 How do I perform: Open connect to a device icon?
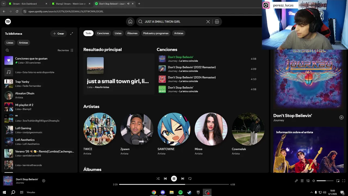308,181
